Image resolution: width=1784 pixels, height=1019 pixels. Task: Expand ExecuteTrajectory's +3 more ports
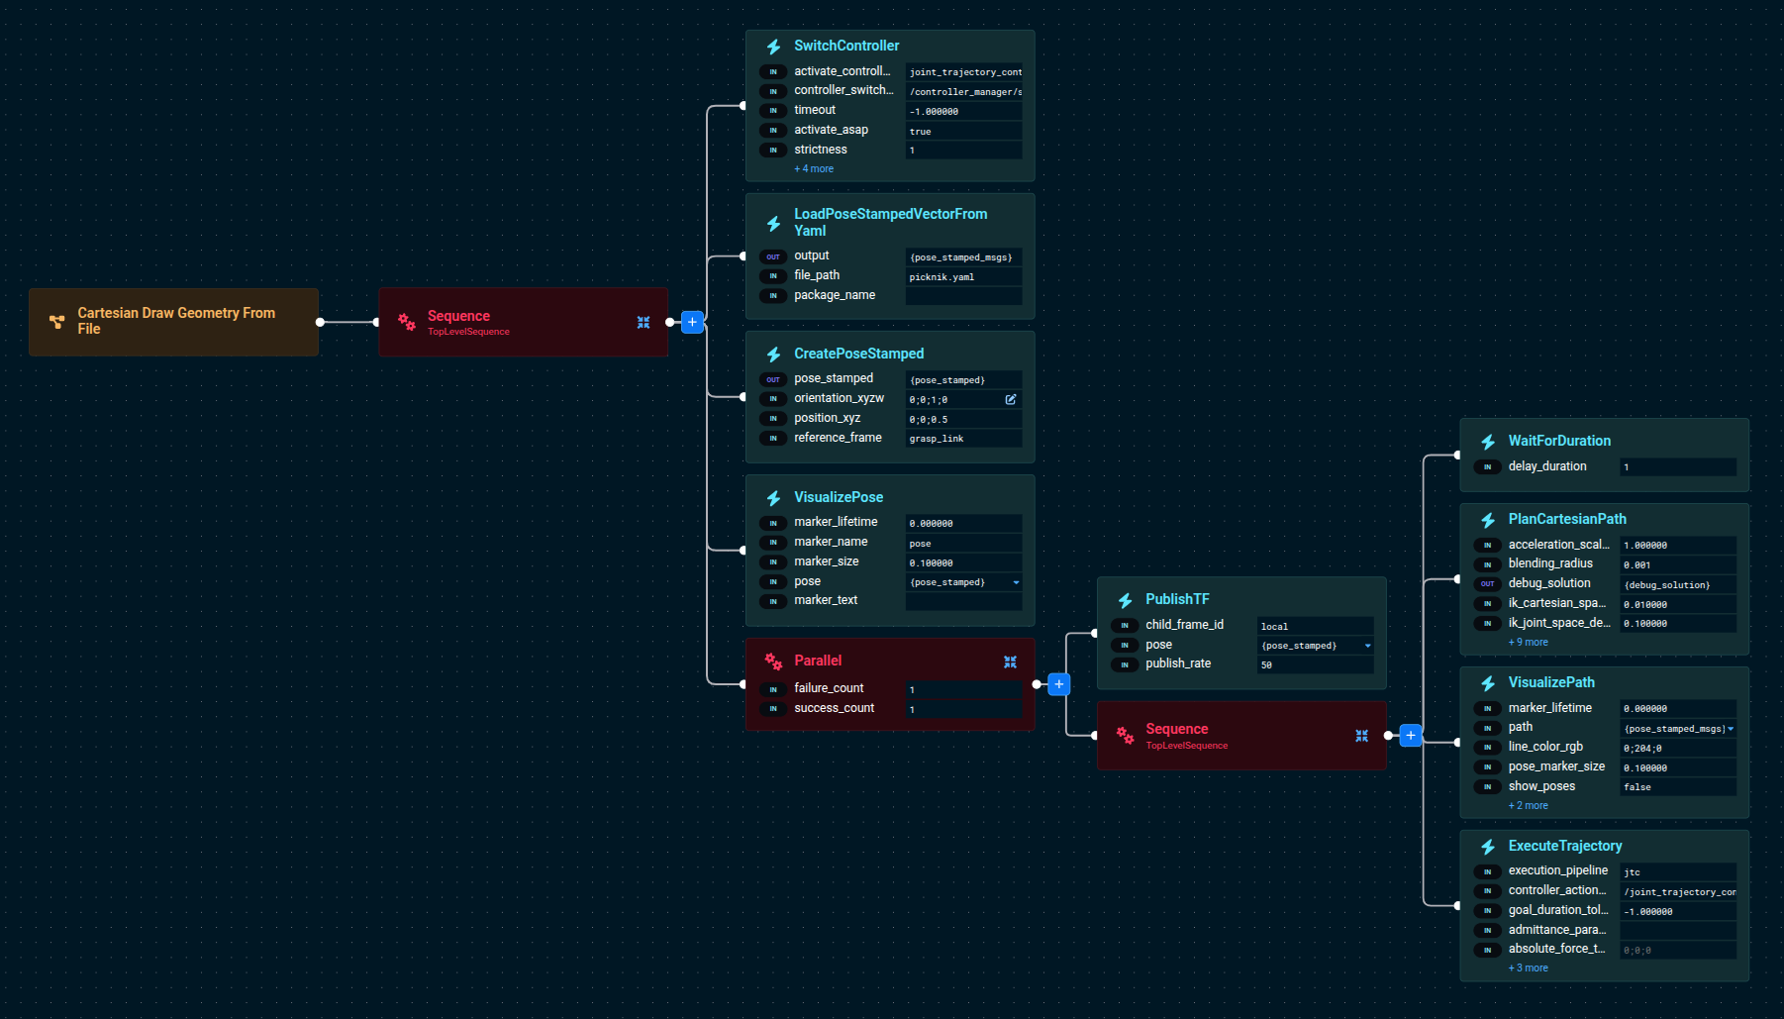click(x=1528, y=968)
